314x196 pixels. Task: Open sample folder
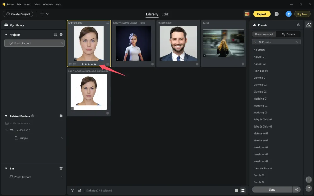(24, 138)
